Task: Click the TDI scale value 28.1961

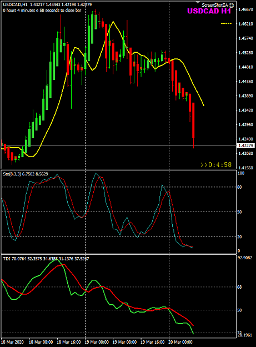Action: point(244,335)
